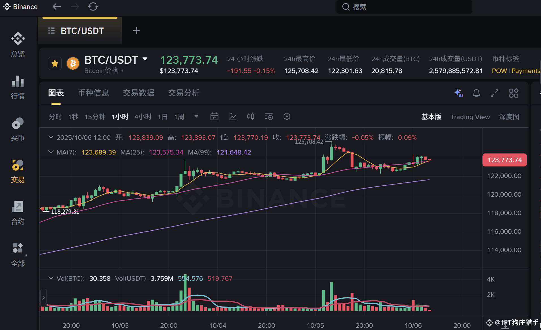
Task: Switch to the 交易分析 tab
Action: tap(184, 93)
